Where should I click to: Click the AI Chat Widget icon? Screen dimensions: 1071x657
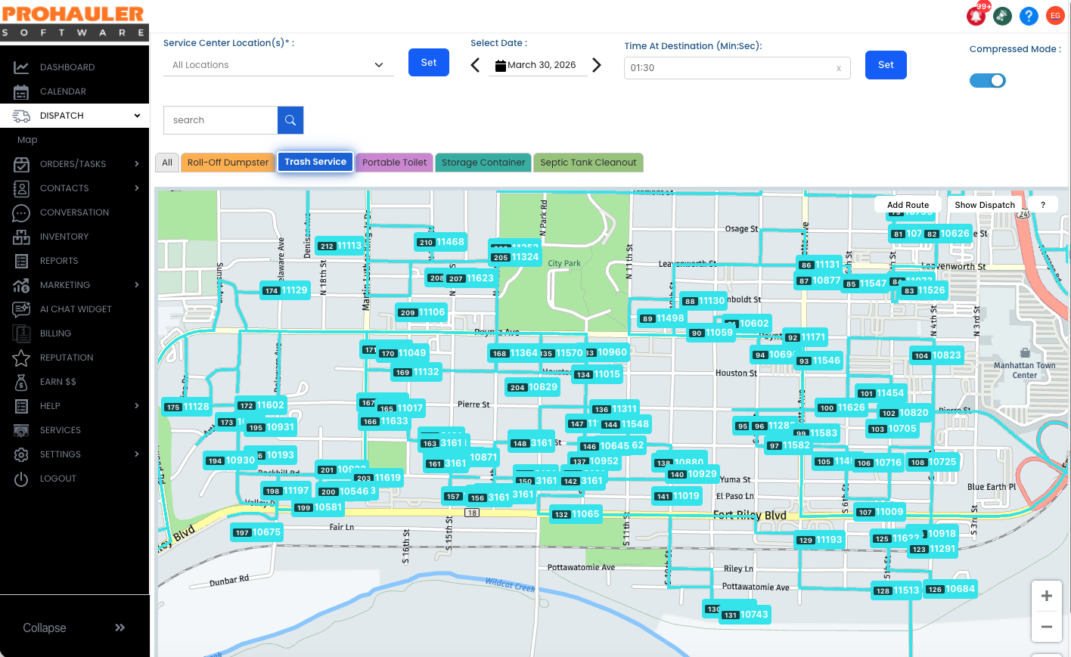(x=21, y=309)
